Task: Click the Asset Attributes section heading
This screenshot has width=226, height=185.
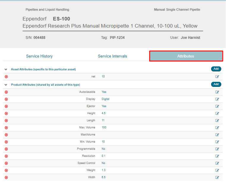Action: [x=43, y=69]
